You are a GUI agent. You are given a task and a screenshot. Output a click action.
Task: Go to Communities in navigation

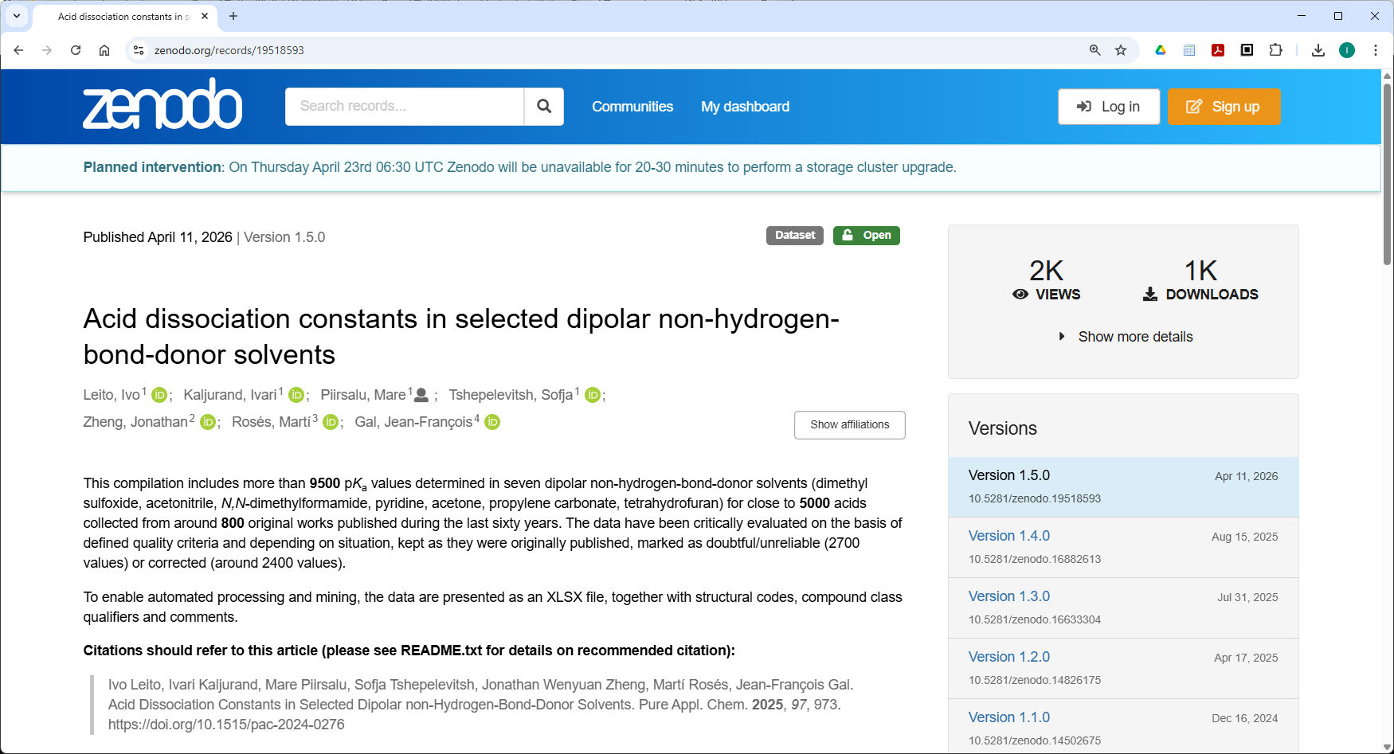click(632, 107)
